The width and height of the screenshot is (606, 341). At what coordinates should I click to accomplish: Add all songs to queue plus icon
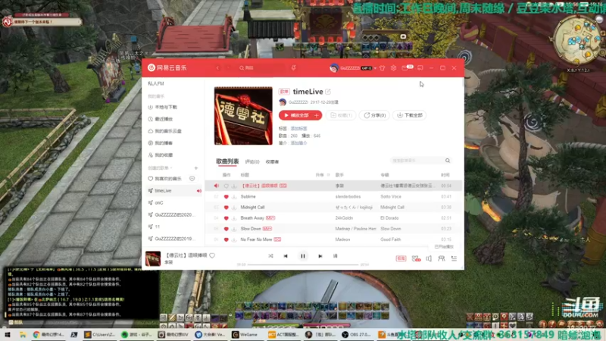click(317, 115)
